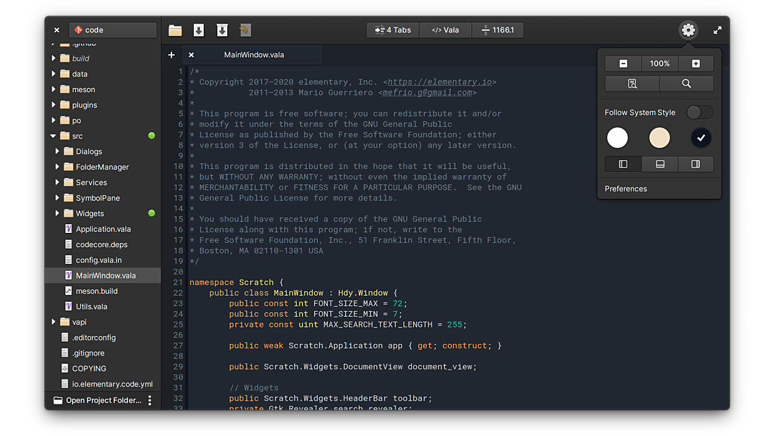This screenshot has width=775, height=436.
Task: Click the find in document page icon
Action: pos(632,84)
